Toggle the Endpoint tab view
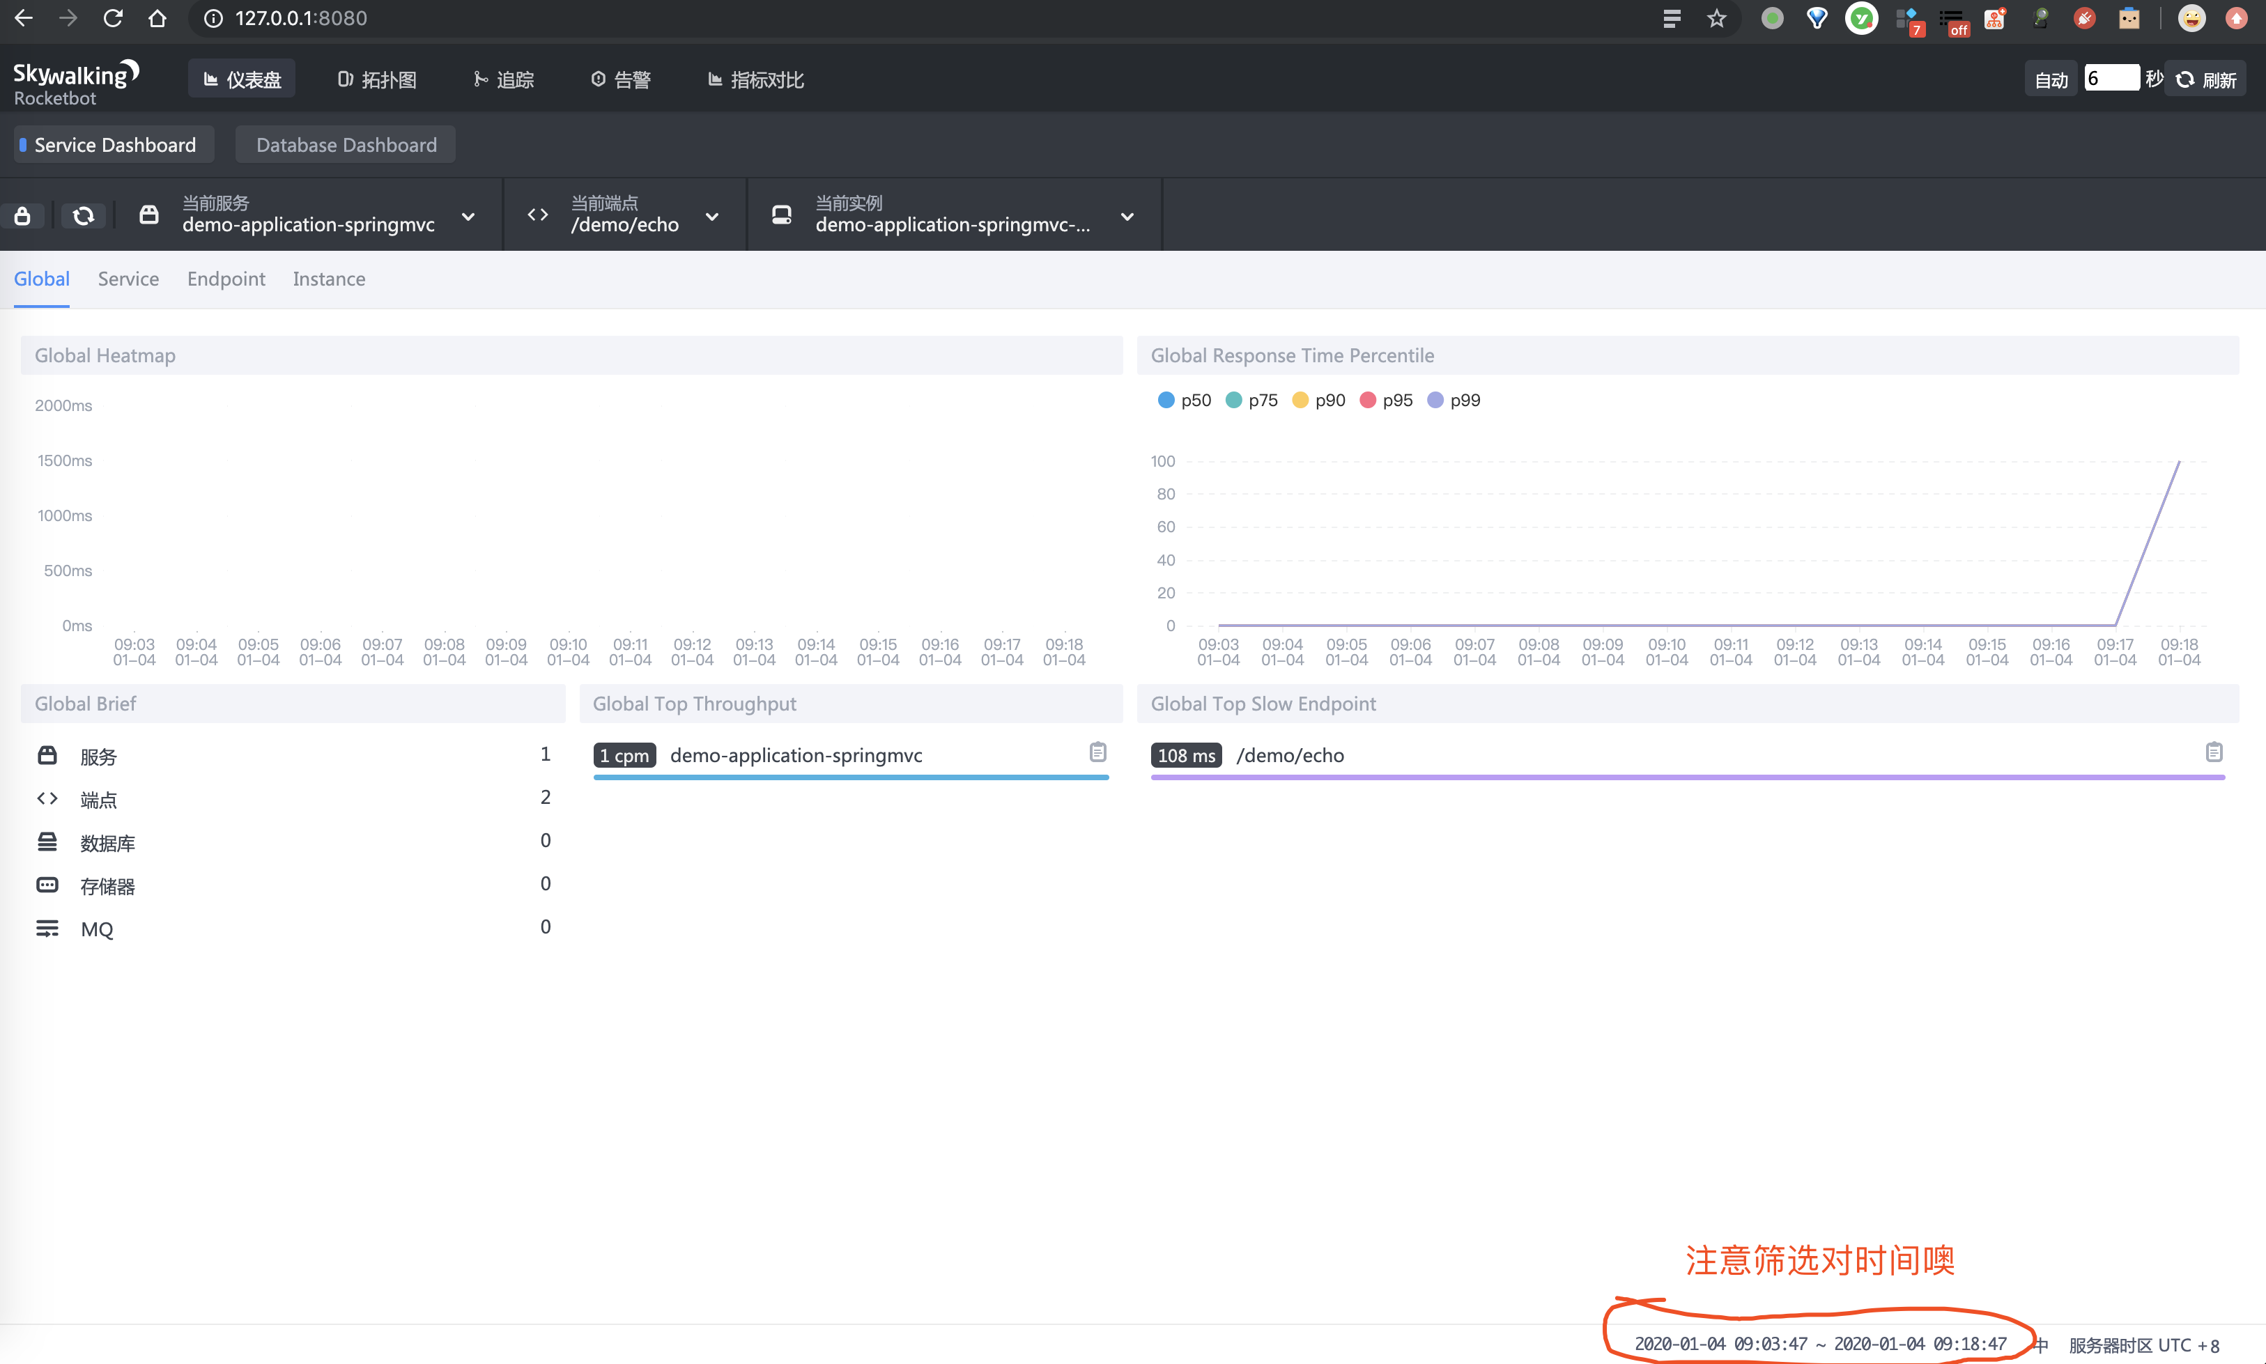2266x1364 pixels. (x=225, y=278)
